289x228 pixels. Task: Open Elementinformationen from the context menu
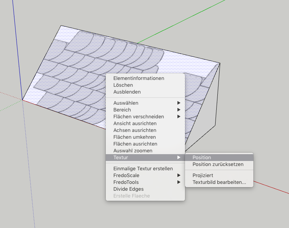coord(139,78)
